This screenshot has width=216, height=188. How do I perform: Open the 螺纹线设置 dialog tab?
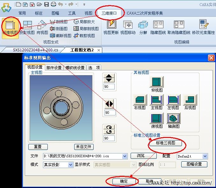coord(75,68)
